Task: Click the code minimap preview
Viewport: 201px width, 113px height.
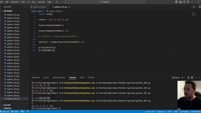Action: 194,14
